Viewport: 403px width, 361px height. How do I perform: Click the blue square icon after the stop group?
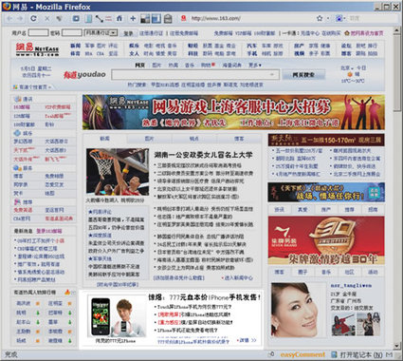[76, 19]
